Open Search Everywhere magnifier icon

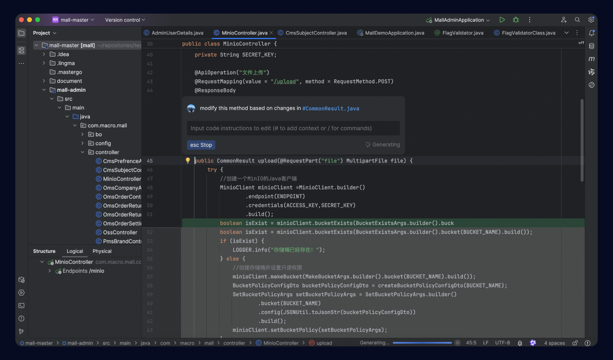click(577, 20)
